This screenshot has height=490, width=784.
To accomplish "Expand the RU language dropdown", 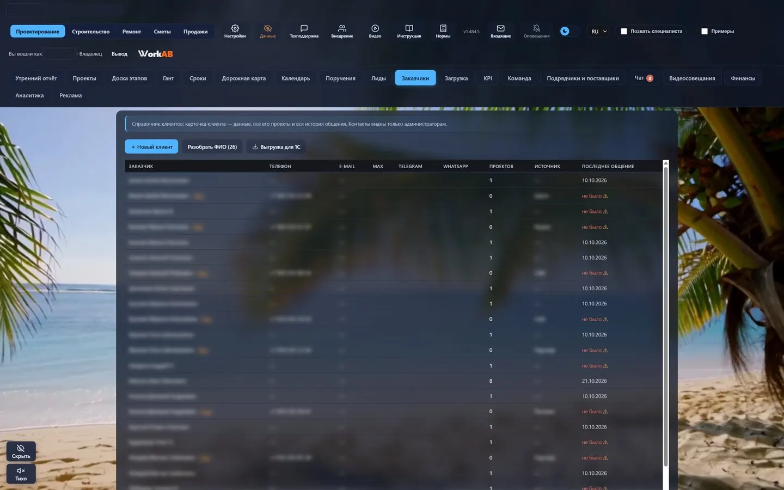I will click(598, 32).
